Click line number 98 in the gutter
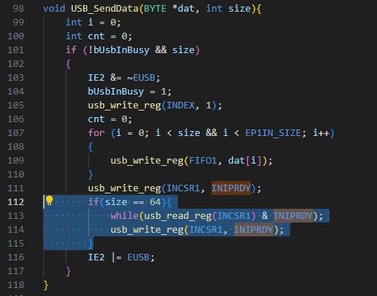Screen dimensions: 377x296 pos(18,9)
